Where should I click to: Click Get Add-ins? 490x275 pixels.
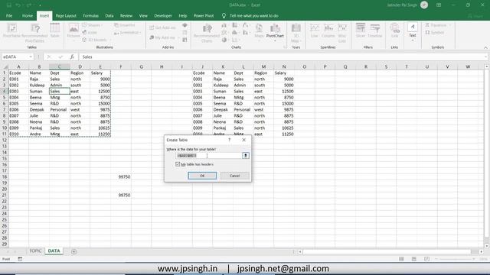163,27
